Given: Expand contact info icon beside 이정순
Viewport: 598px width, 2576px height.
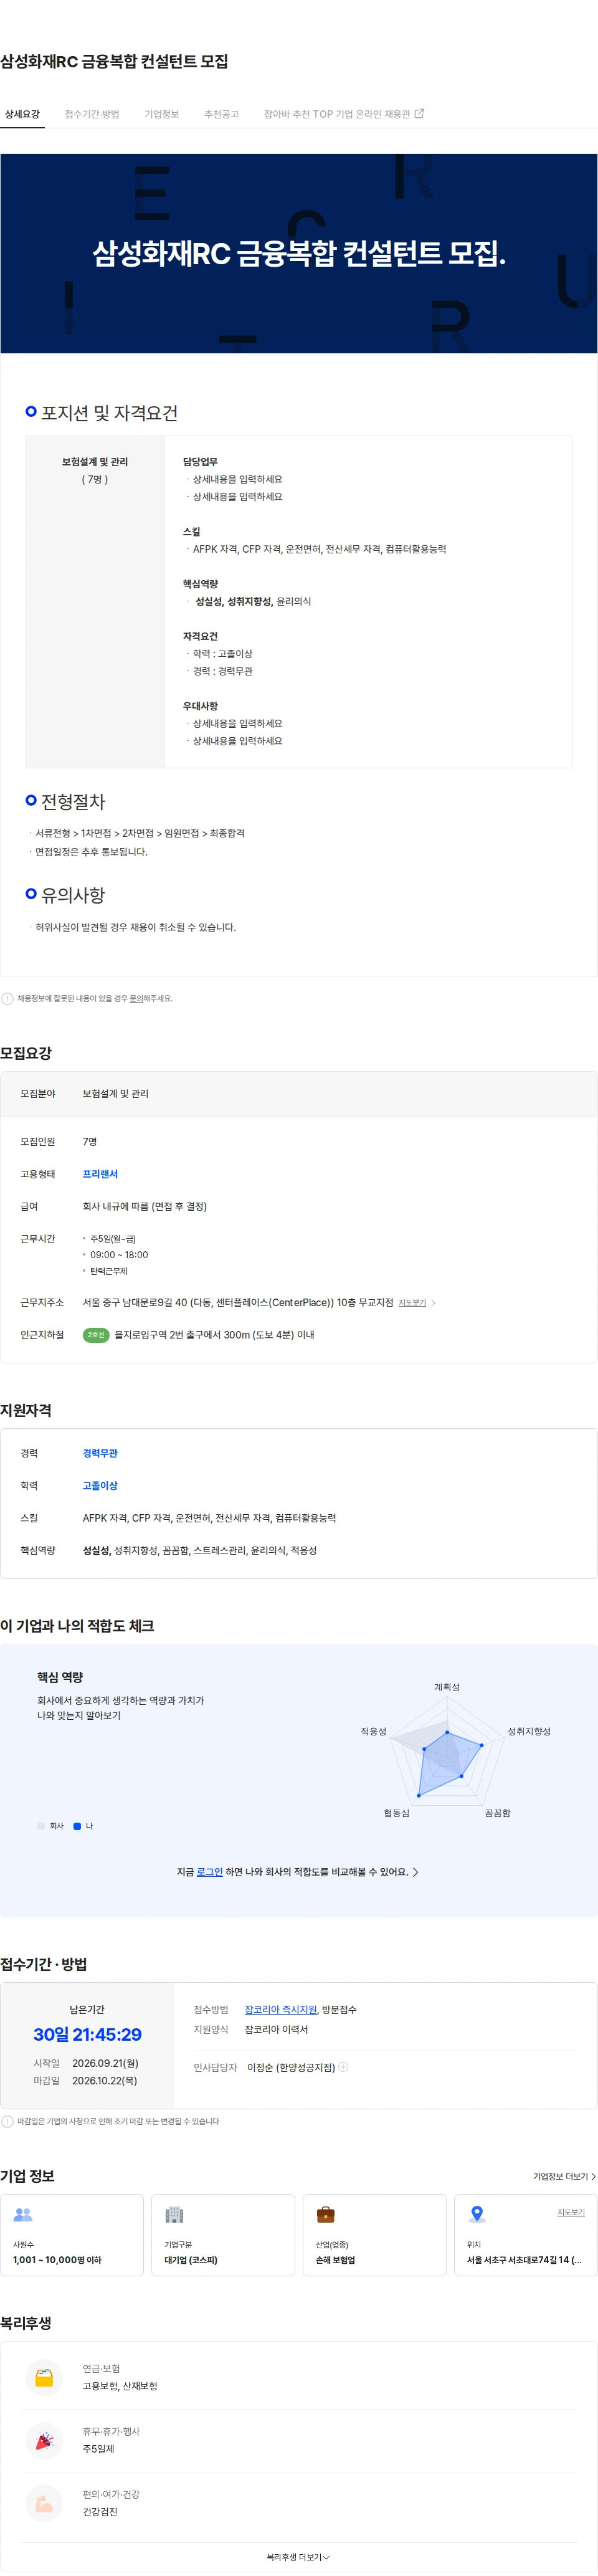Looking at the screenshot, I should pyautogui.click(x=343, y=2066).
